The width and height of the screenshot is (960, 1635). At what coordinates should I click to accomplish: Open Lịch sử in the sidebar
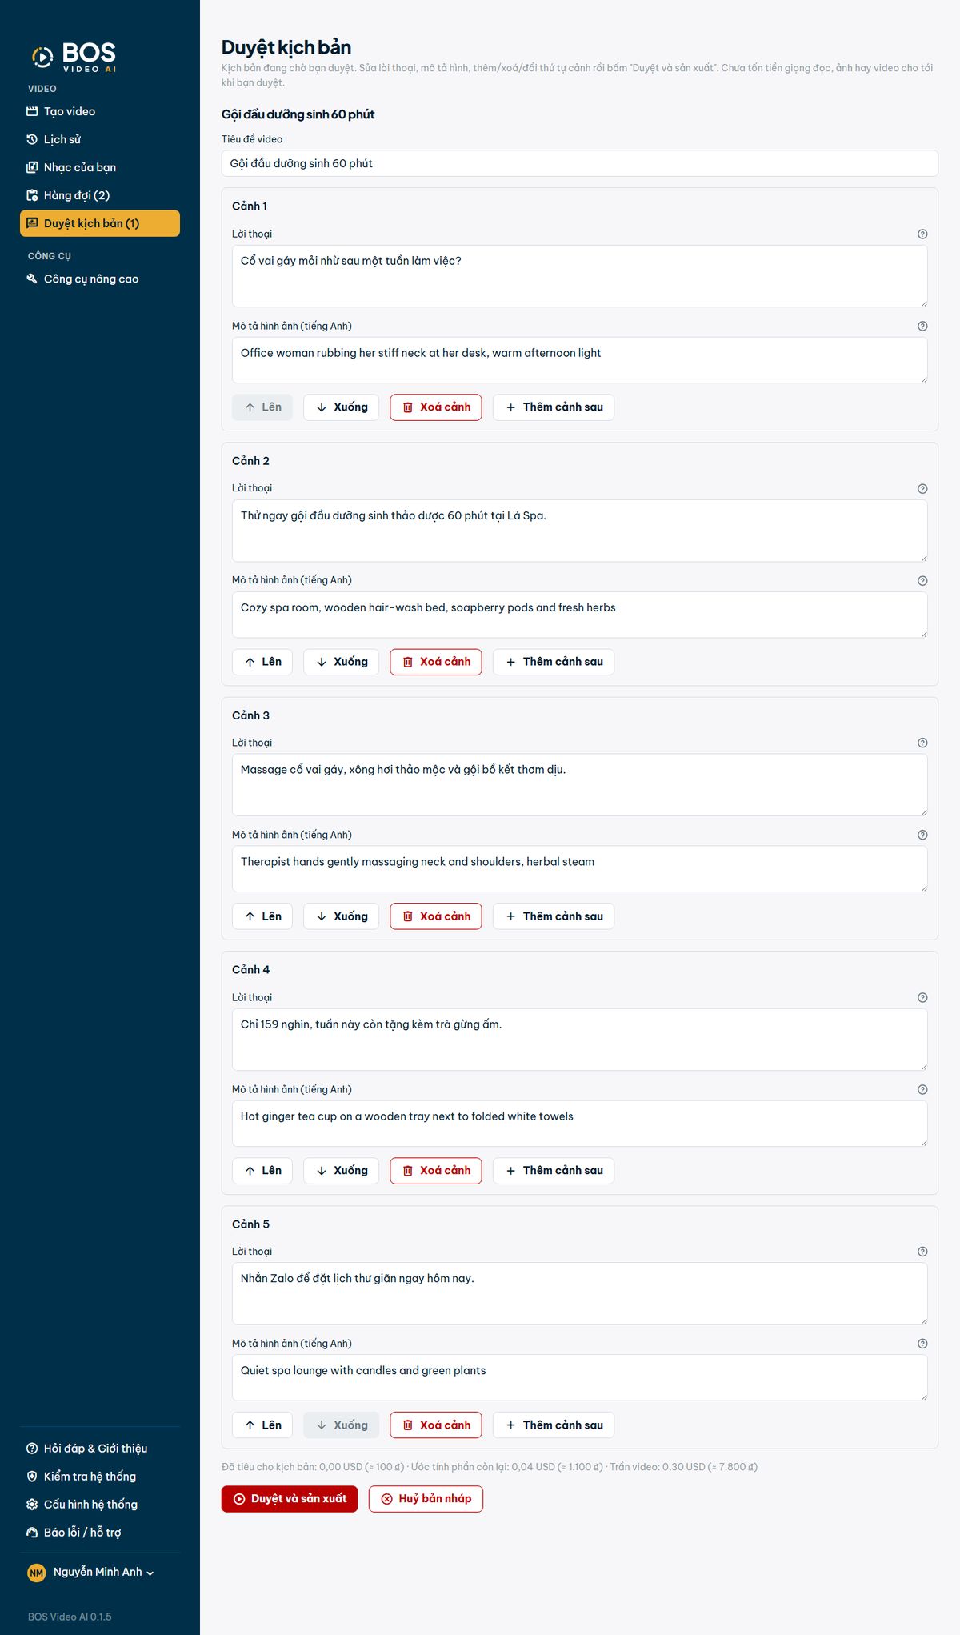point(100,139)
